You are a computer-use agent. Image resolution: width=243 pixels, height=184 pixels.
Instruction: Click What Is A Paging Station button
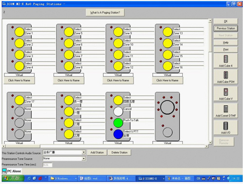105,13
